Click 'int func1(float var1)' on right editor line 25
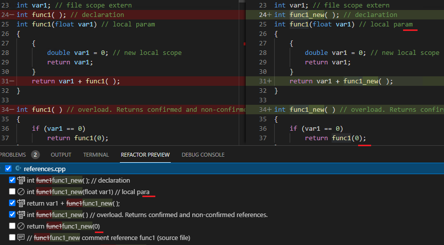 314,24
